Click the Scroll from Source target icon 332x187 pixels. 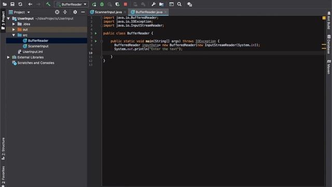(x=57, y=12)
